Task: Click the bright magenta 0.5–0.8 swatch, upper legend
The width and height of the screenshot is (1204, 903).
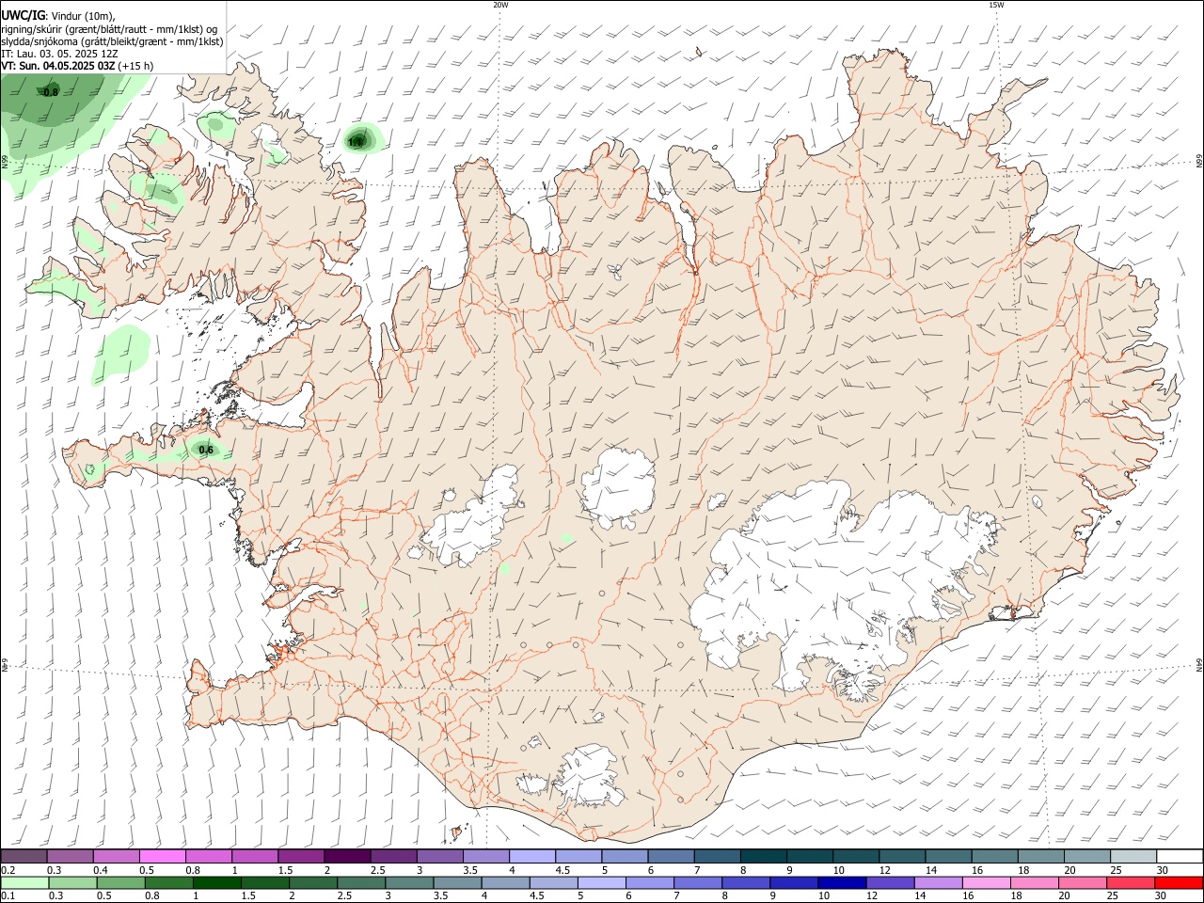Action: 162,856
